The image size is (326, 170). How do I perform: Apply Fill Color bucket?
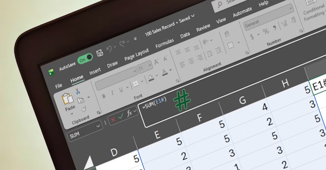151,78
